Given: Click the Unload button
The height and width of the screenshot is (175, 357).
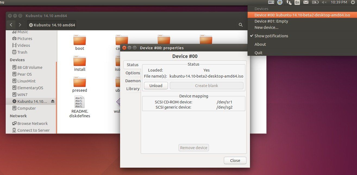Looking at the screenshot, I should [156, 85].
